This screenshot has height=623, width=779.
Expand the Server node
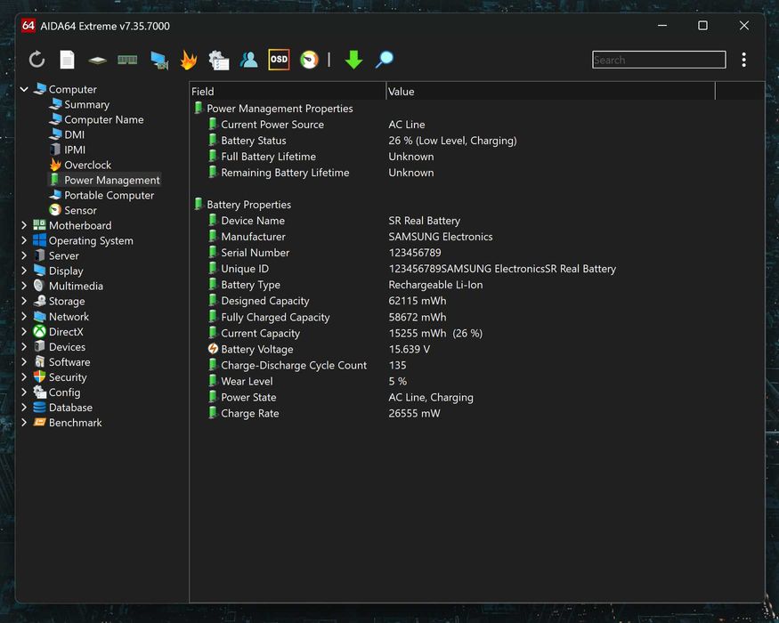(24, 255)
